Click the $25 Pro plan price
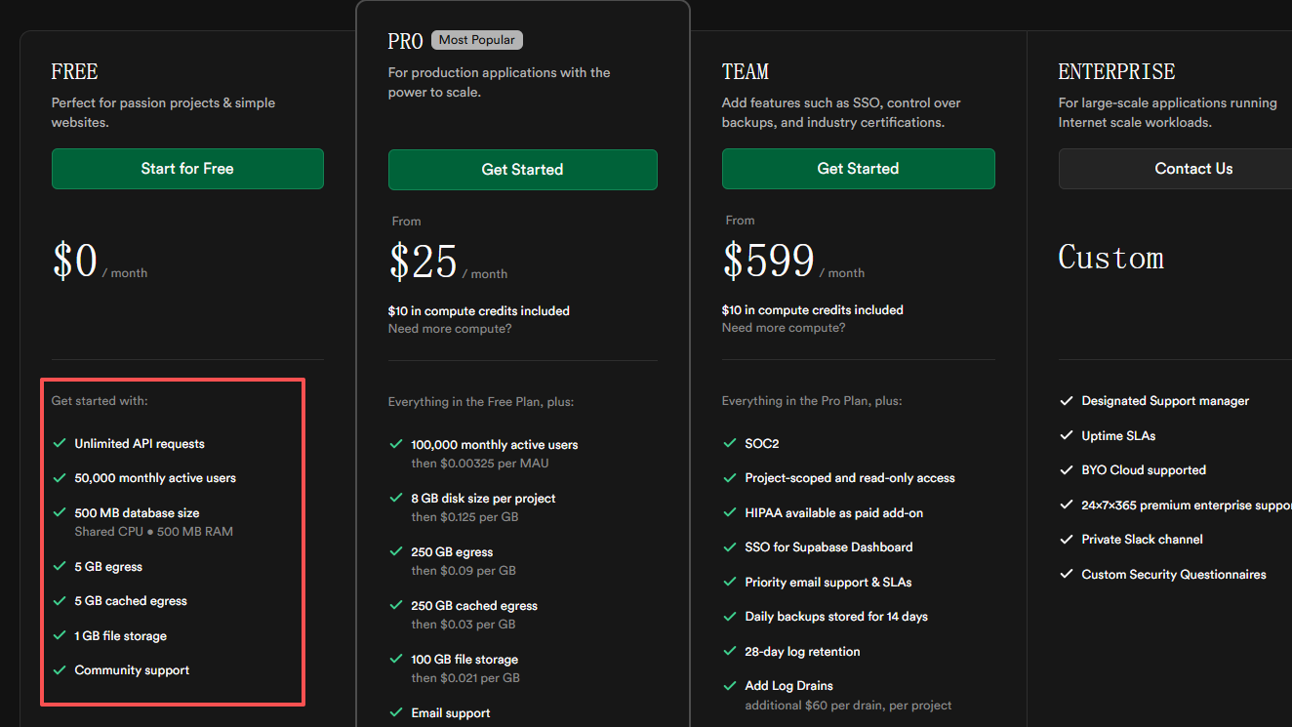1292x727 pixels. pyautogui.click(x=424, y=262)
